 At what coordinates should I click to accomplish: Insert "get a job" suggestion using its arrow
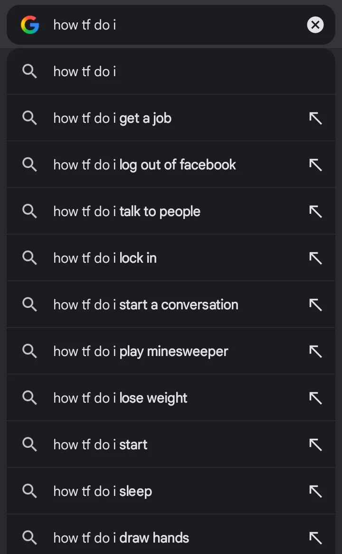click(x=315, y=118)
